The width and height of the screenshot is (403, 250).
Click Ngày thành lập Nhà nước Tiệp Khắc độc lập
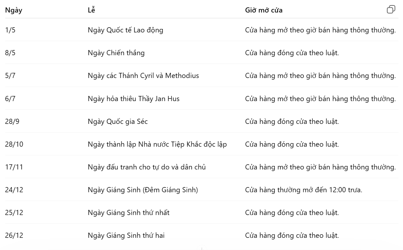157,144
